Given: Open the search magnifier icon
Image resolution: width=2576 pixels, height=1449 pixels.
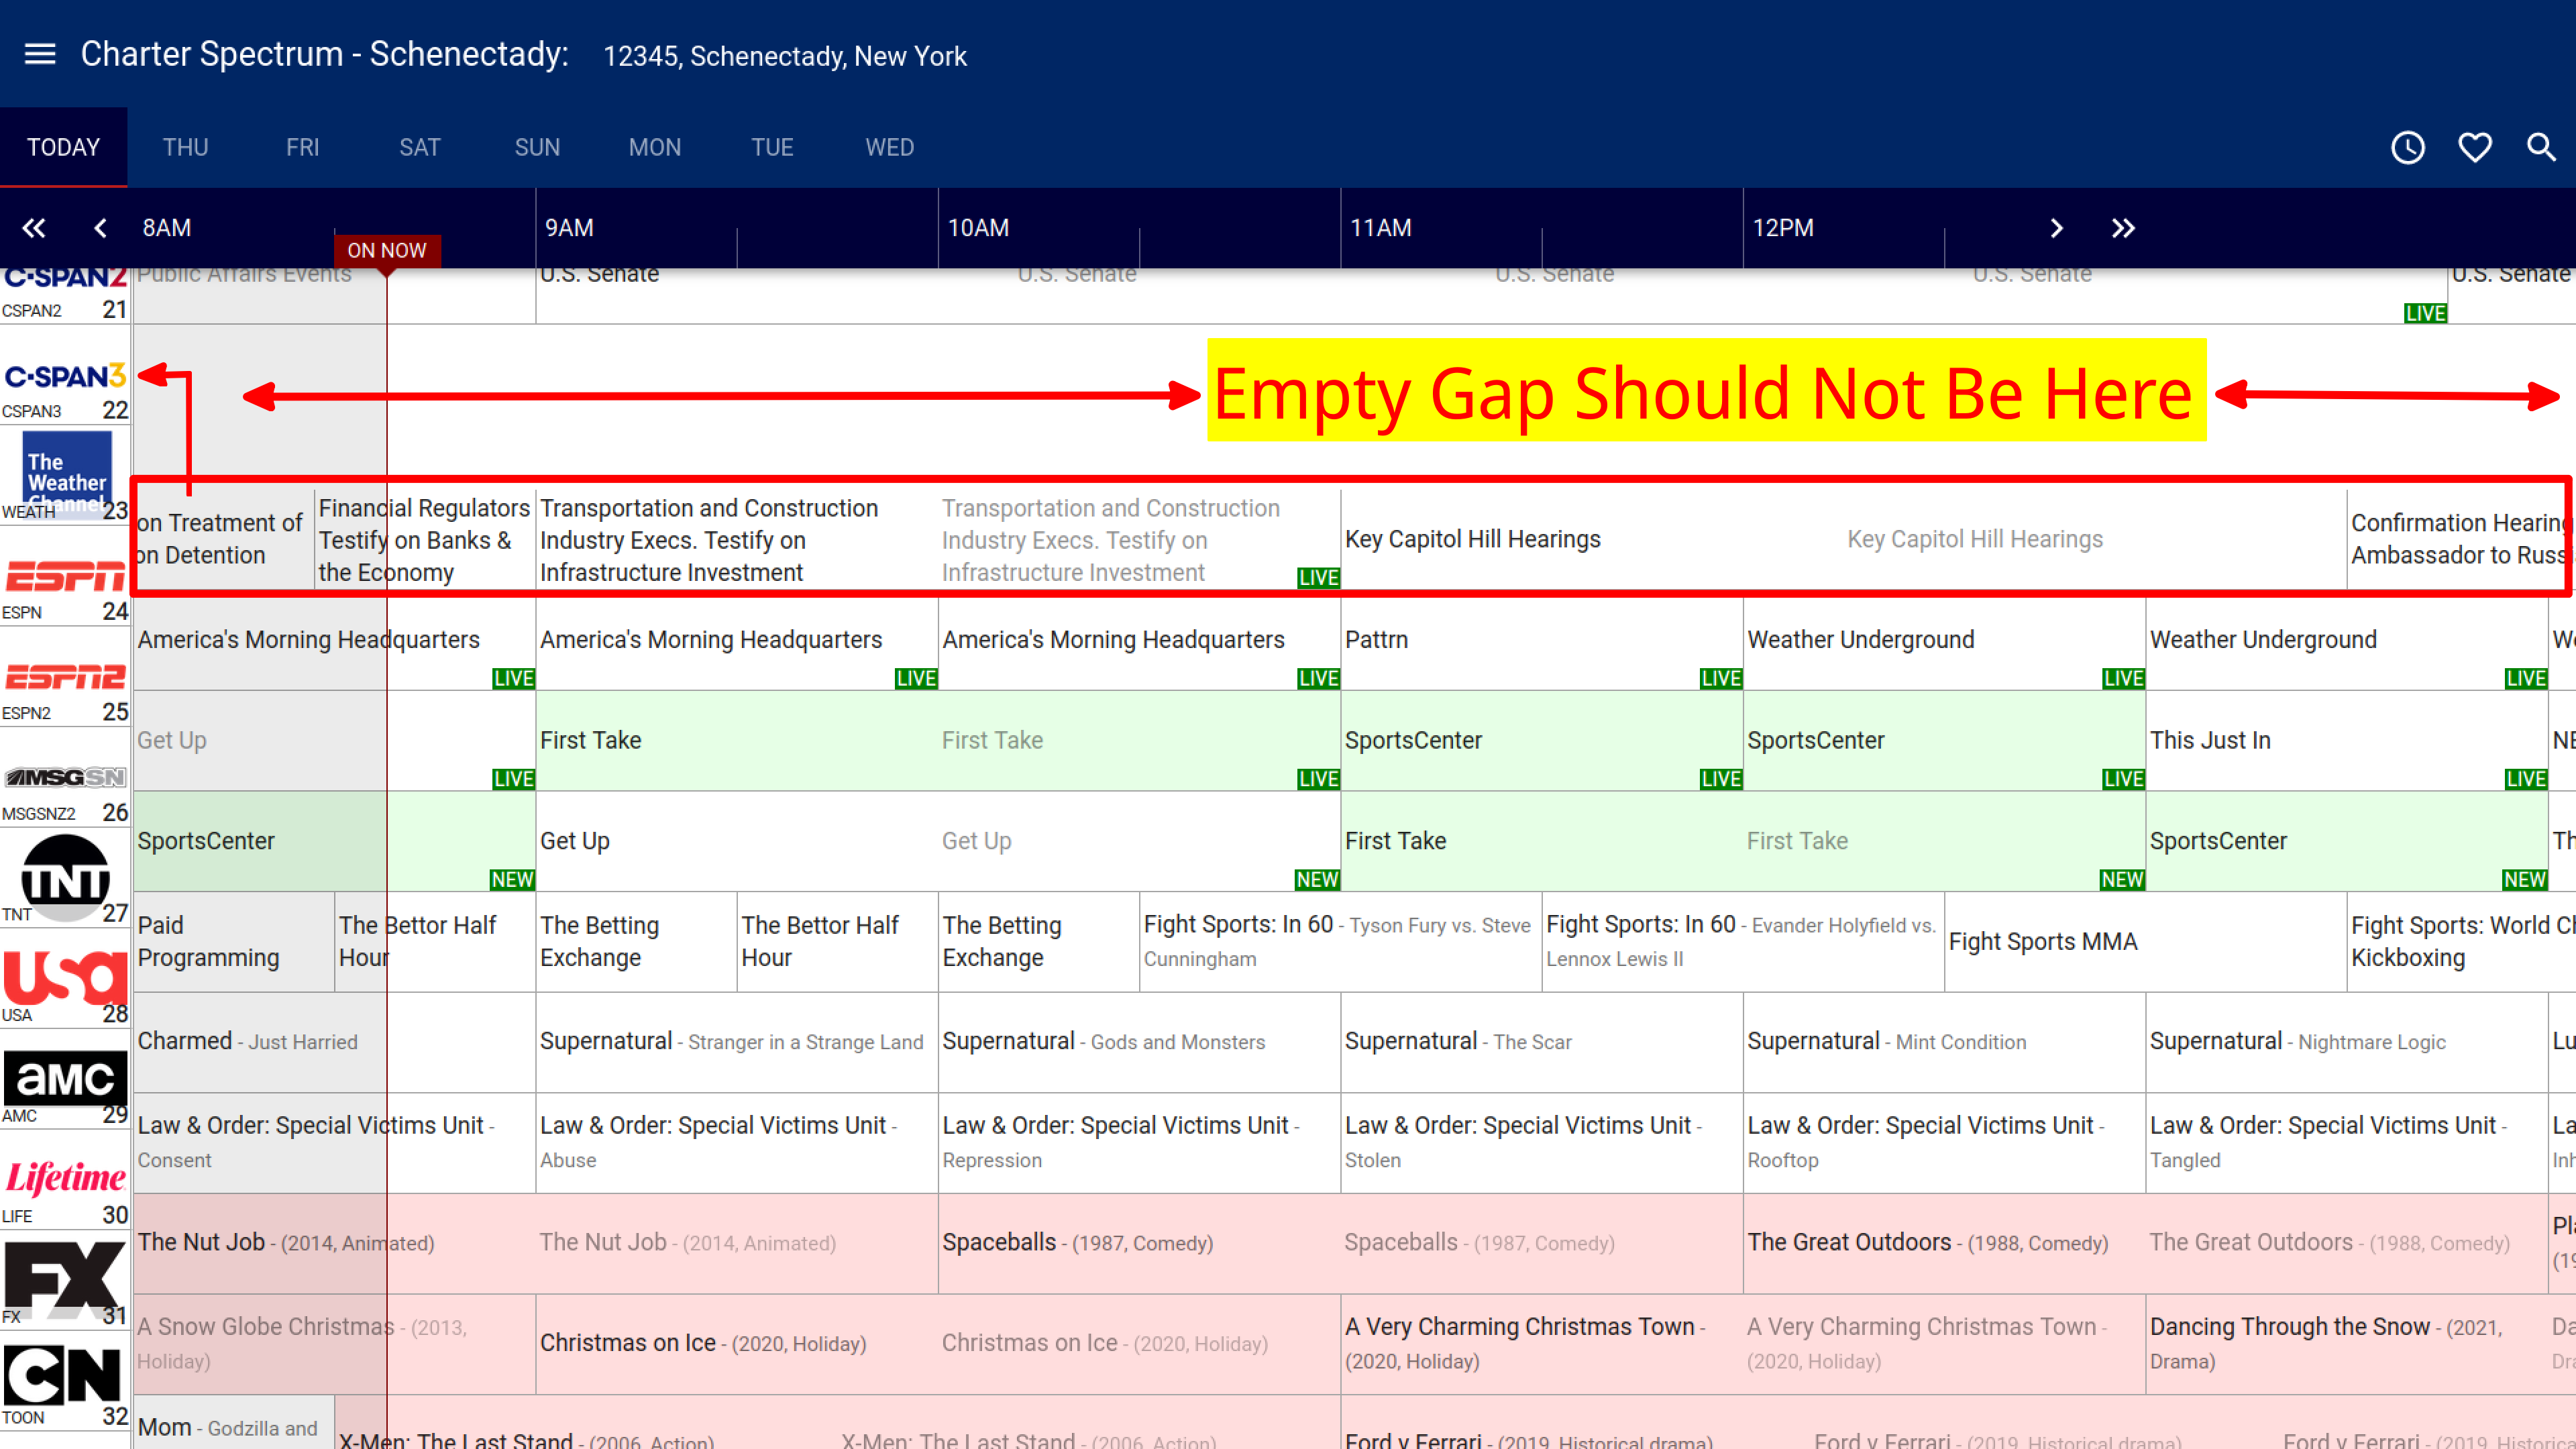Looking at the screenshot, I should tap(2541, 148).
